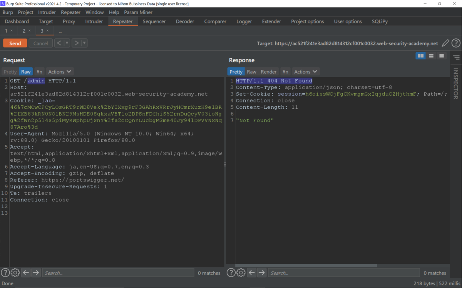Viewport: 462px width, 288px height.
Task: Switch to the SQLiPy tab
Action: click(x=380, y=22)
